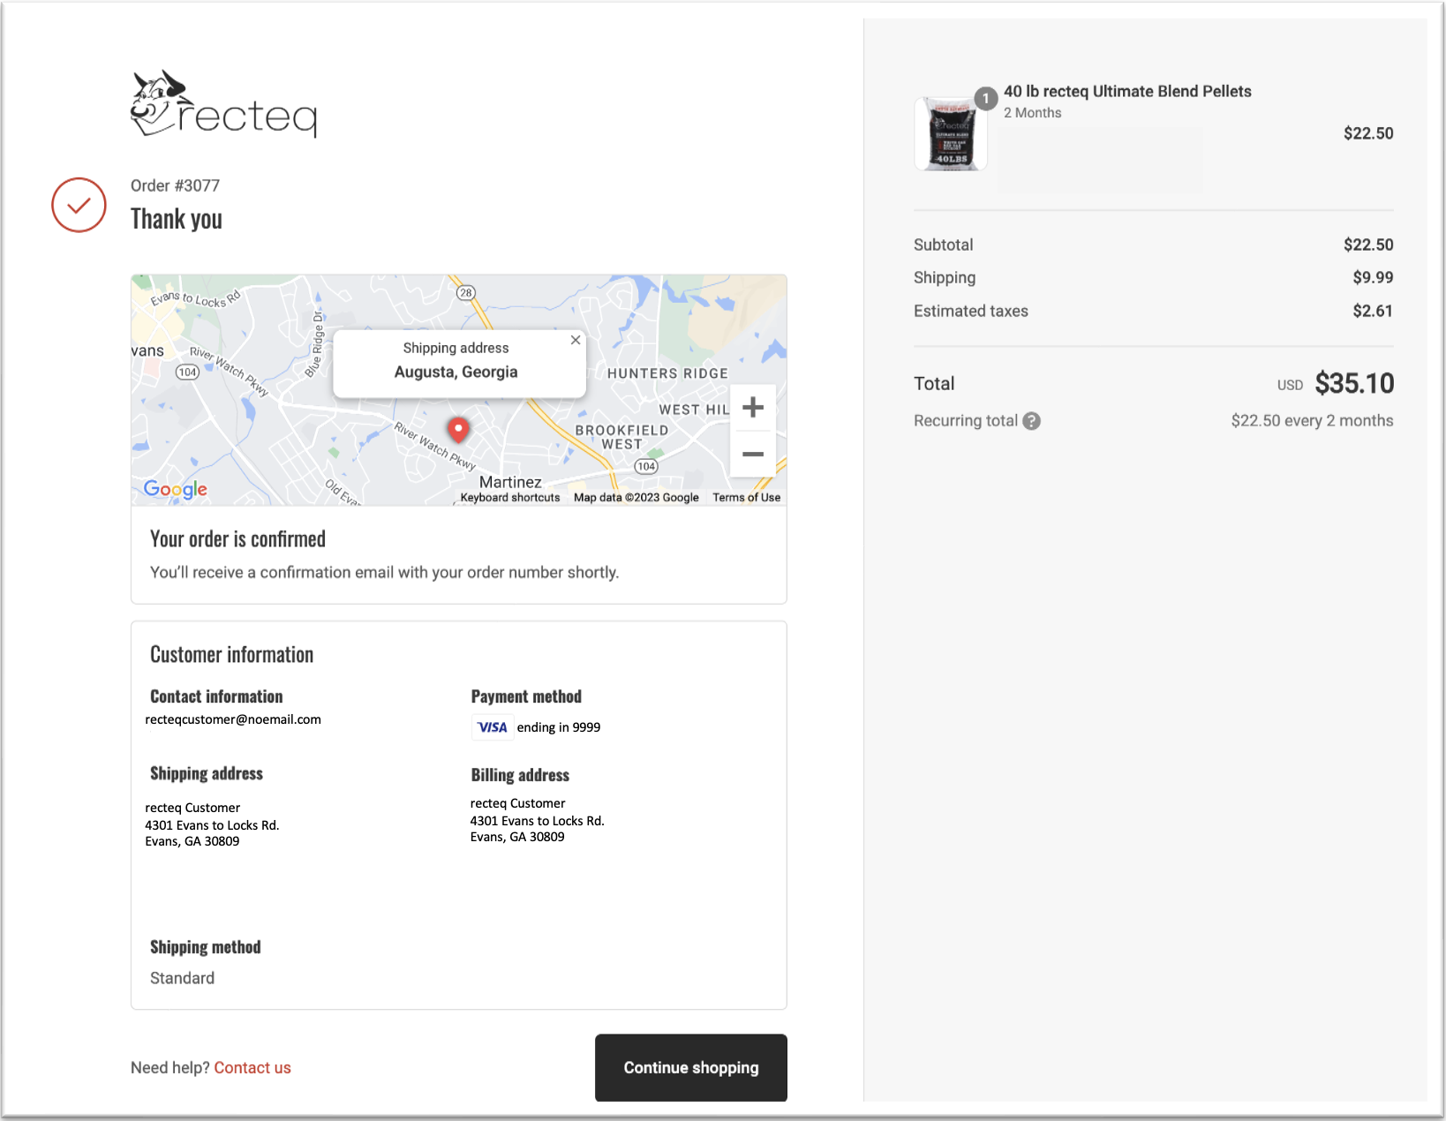Click the order confirmed checkmark icon

click(79, 205)
